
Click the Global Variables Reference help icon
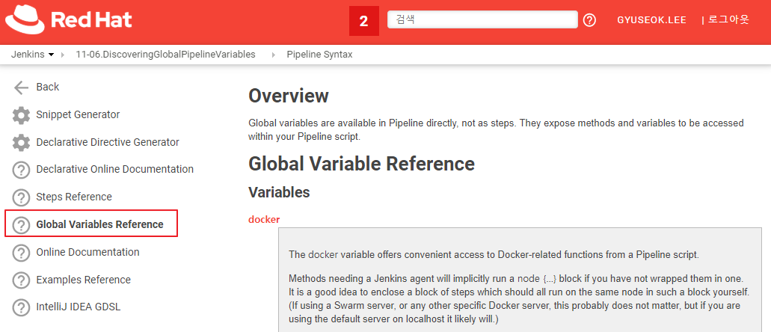pos(22,225)
